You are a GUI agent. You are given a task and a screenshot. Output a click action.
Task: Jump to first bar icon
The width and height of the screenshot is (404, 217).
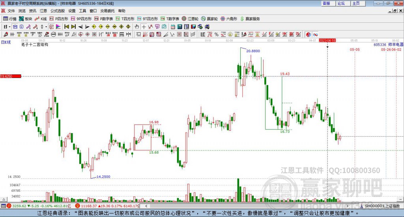pos(67,27)
